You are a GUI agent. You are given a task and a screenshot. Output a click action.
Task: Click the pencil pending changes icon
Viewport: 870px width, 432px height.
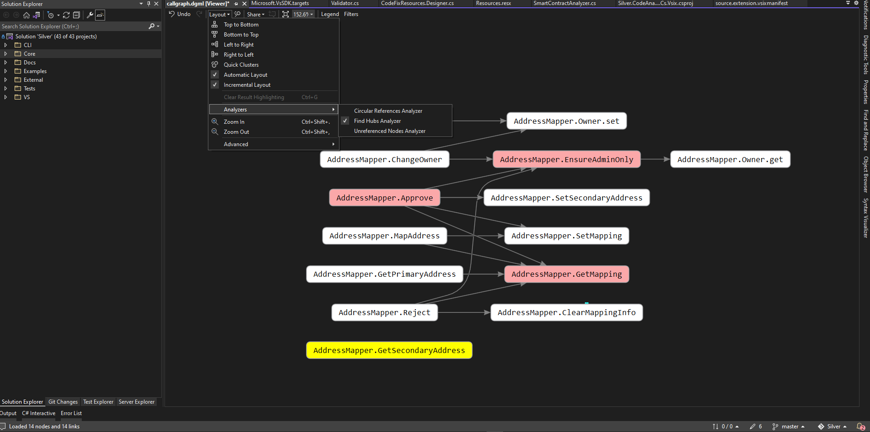point(753,427)
